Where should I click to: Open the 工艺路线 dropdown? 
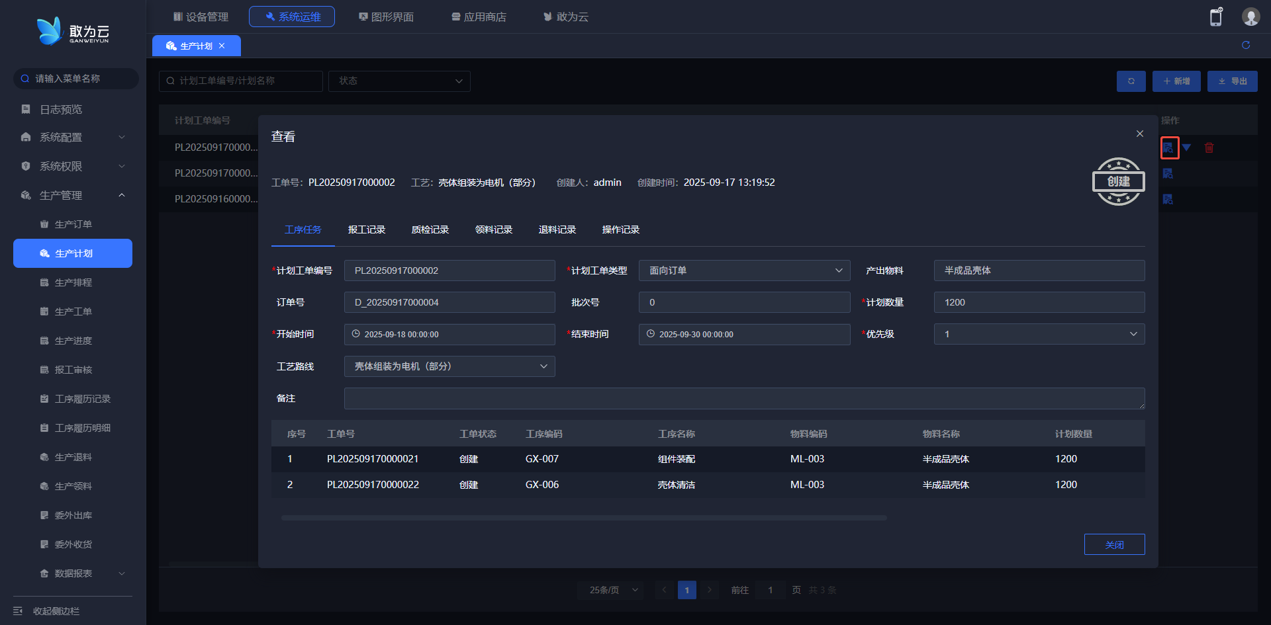click(449, 366)
